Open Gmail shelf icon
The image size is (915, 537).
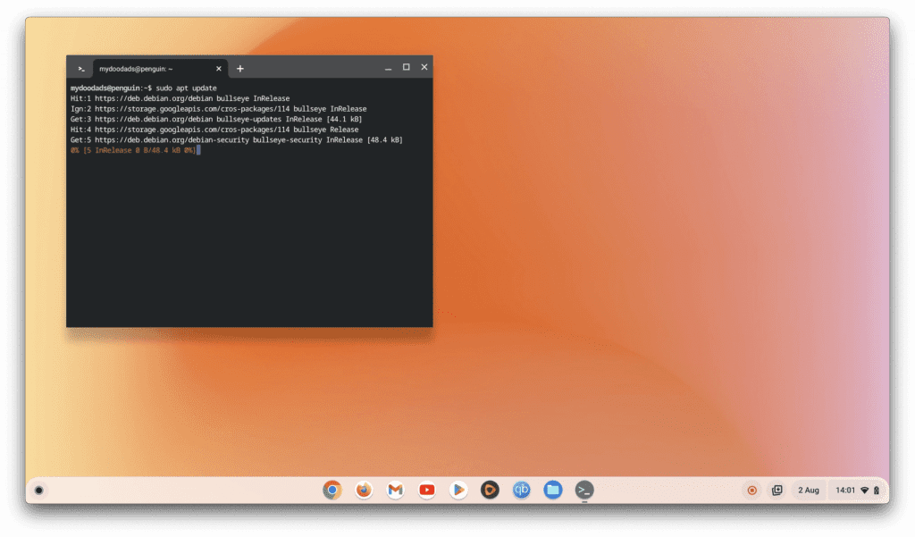tap(395, 490)
